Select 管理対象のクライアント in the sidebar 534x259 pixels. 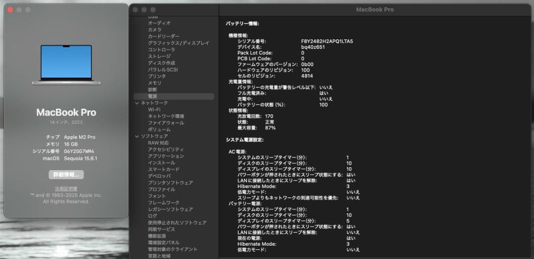pyautogui.click(x=173, y=249)
